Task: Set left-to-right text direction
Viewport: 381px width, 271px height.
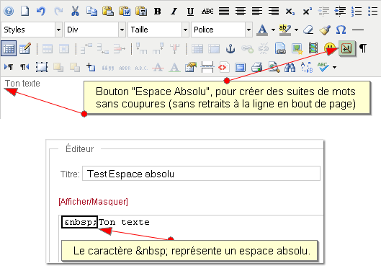Action: [9, 66]
